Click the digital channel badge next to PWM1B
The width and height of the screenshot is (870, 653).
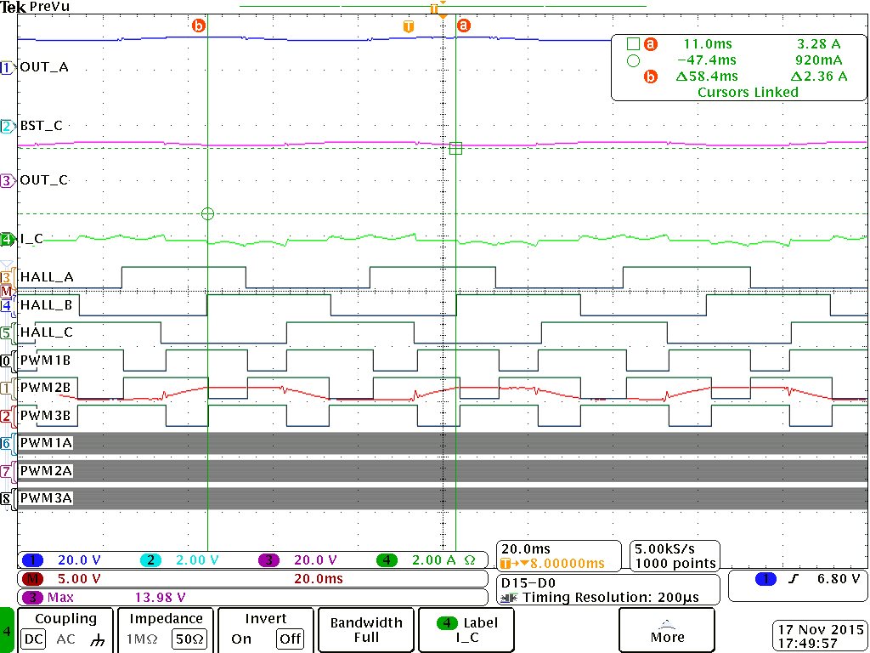point(6,361)
